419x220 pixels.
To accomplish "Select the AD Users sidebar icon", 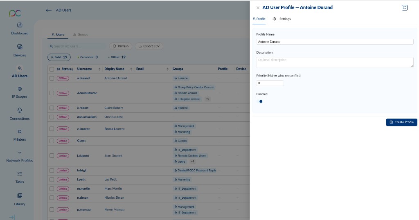I will (20, 68).
